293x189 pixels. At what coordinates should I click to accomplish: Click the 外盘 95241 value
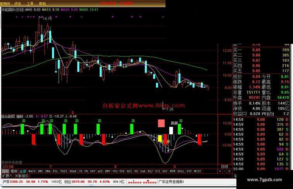click(x=254, y=97)
